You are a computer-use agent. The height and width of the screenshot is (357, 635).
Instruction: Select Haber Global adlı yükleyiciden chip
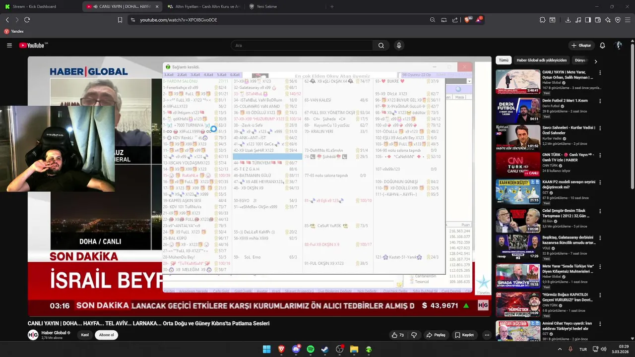(542, 60)
